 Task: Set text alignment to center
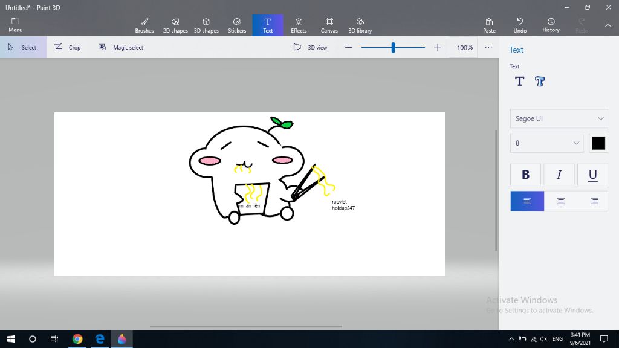[x=560, y=201]
